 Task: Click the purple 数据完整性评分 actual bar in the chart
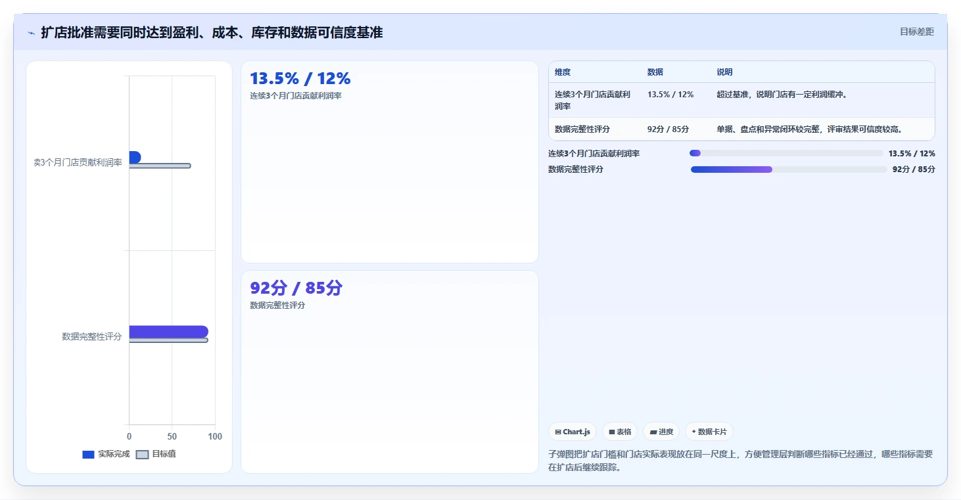(x=168, y=332)
